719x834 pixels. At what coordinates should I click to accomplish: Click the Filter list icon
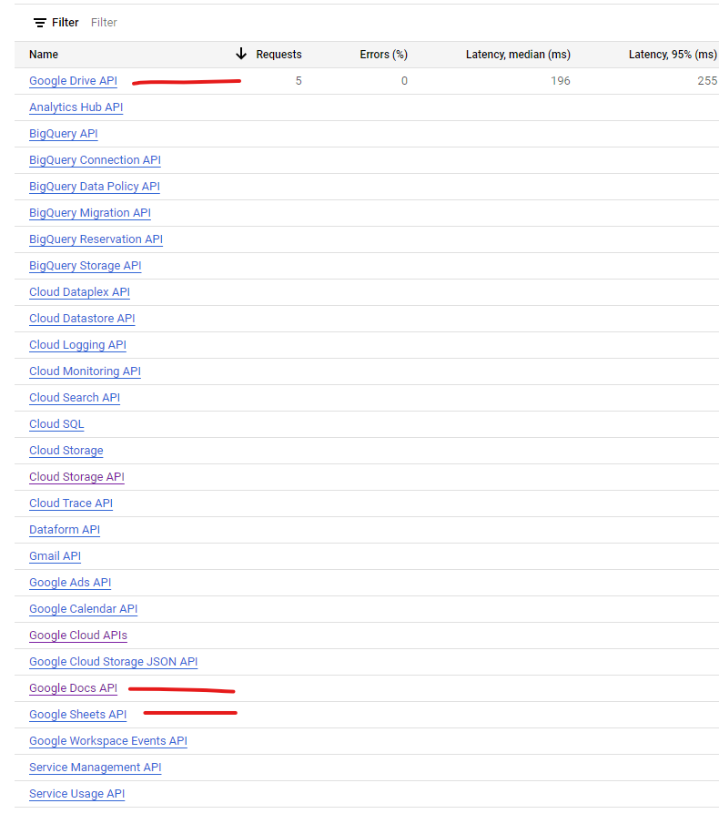pos(40,23)
